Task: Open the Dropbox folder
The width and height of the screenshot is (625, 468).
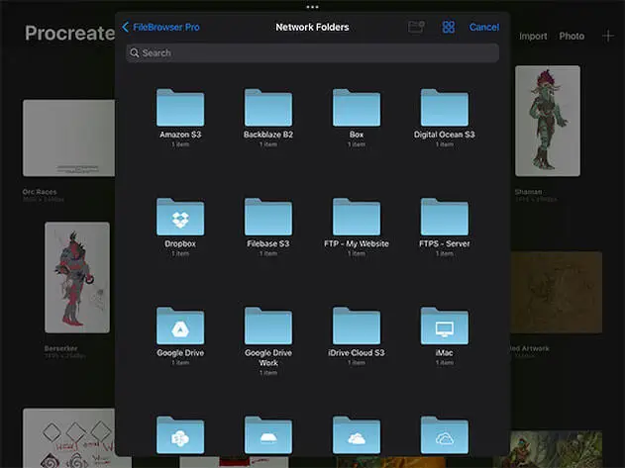Action: 180,217
